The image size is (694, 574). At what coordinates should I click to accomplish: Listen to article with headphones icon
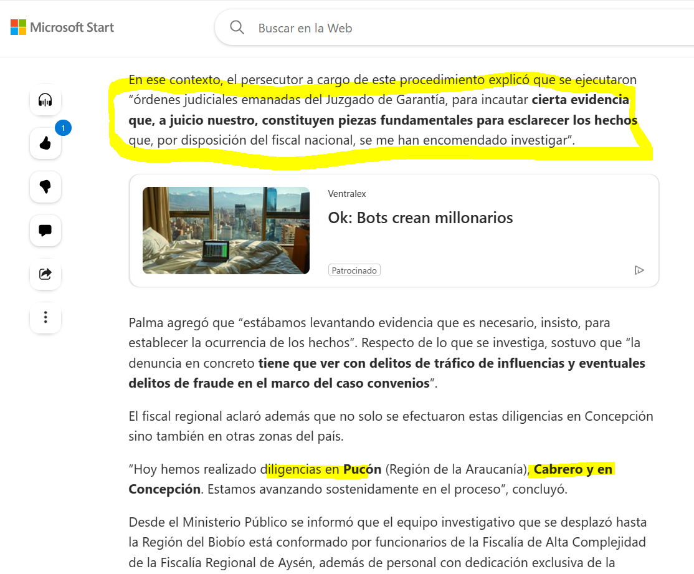45,100
